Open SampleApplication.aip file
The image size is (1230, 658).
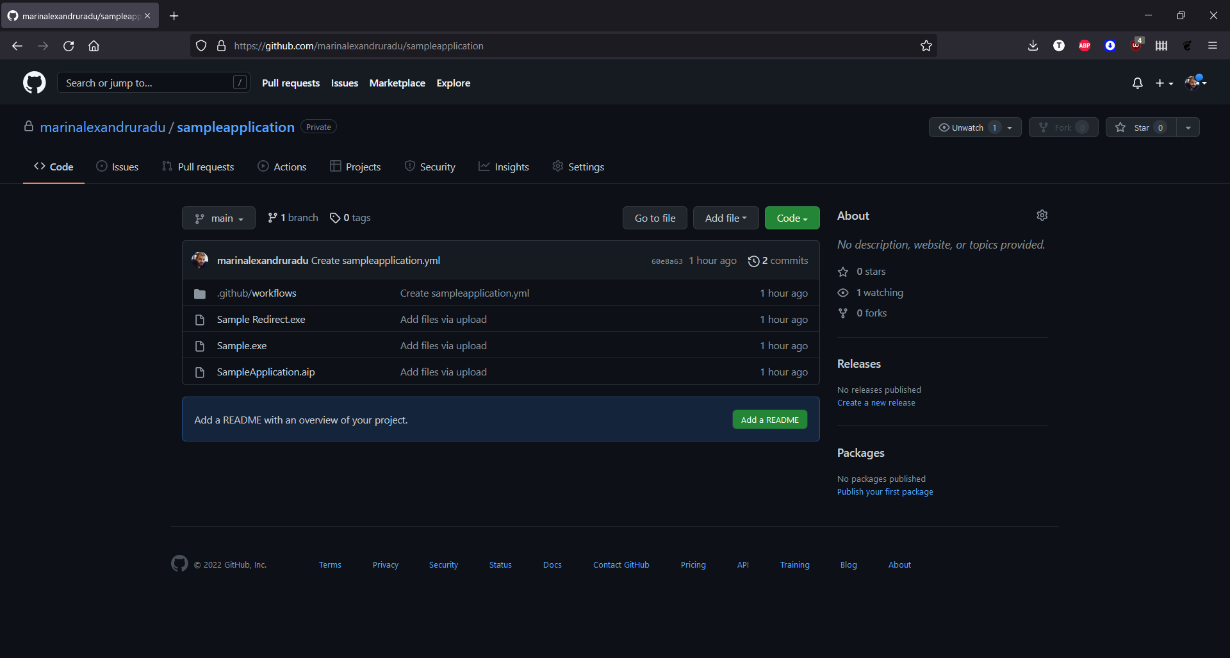[266, 372]
